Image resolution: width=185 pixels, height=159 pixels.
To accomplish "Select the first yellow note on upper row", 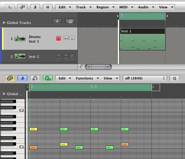I will [x=33, y=129].
